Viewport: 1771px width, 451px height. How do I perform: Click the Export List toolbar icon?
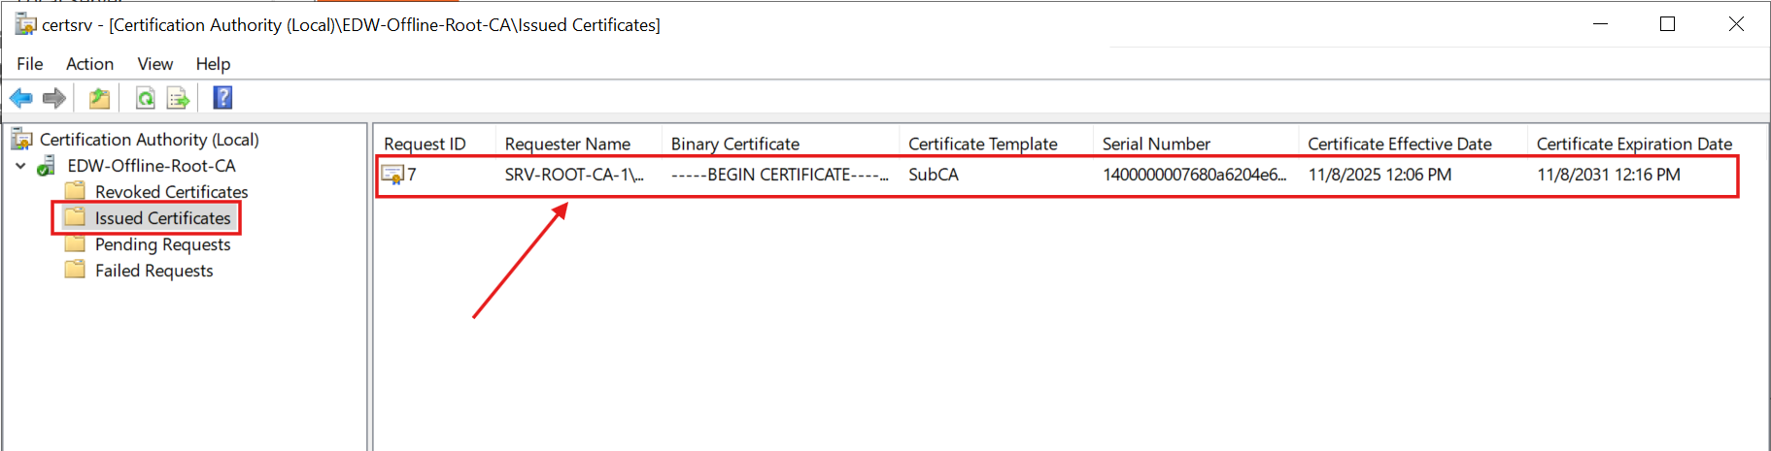pos(178,98)
